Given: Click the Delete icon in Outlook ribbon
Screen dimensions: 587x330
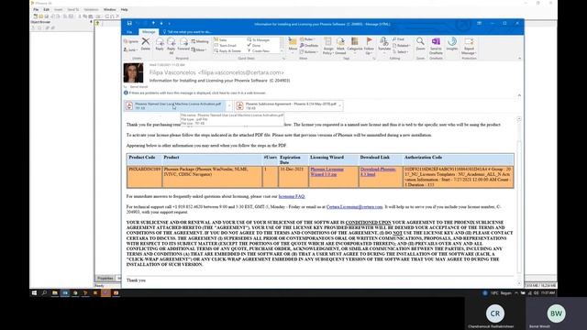Looking at the screenshot, I should pyautogui.click(x=145, y=44).
